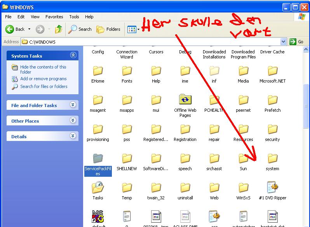Select the system folder

coord(272,162)
